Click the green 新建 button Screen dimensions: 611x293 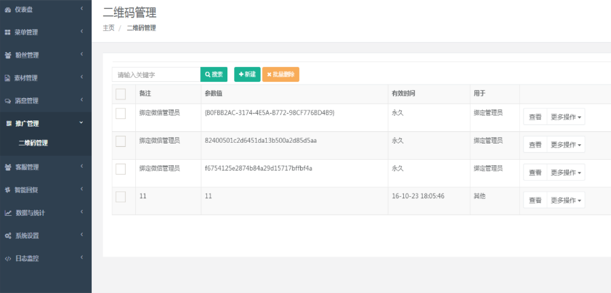pos(247,74)
